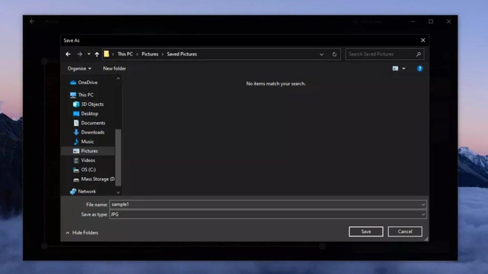The width and height of the screenshot is (488, 274).
Task: Open the Help question mark icon
Action: (x=420, y=69)
